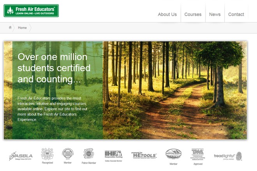The width and height of the screenshot is (257, 171).
Task: Click the NASBLA partner logo
Action: pos(21,156)
